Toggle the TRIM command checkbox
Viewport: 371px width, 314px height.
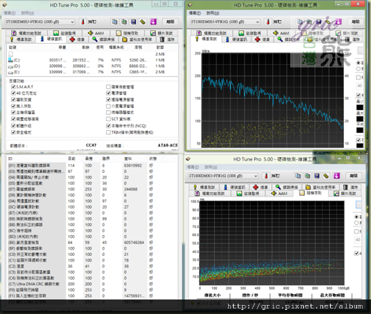coord(108,132)
